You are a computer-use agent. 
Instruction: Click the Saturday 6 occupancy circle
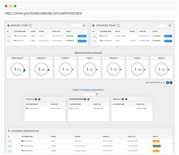113,69
